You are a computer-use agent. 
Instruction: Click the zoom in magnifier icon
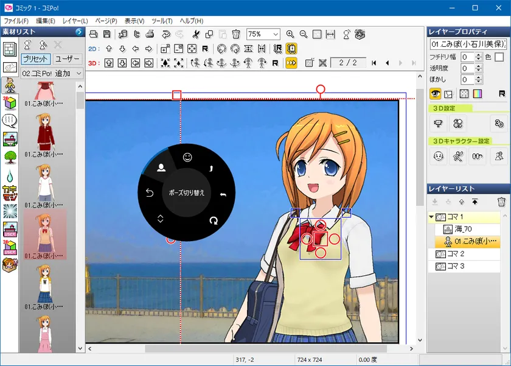click(290, 34)
